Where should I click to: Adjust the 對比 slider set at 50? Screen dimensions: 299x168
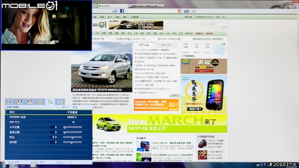tap(72, 137)
